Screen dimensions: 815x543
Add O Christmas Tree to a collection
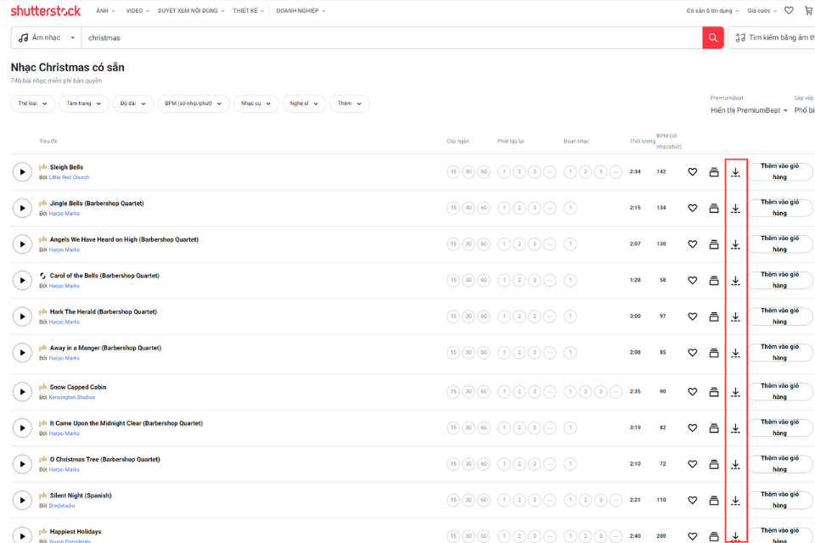714,464
